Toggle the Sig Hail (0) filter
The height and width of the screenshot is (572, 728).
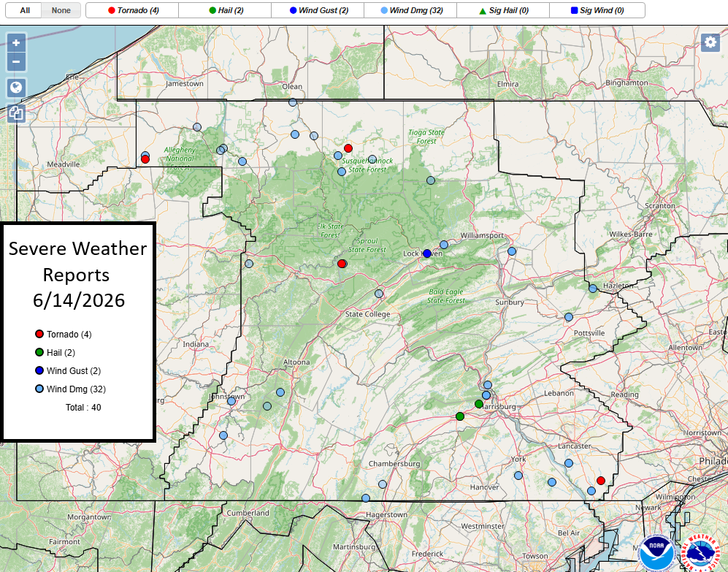(x=504, y=10)
